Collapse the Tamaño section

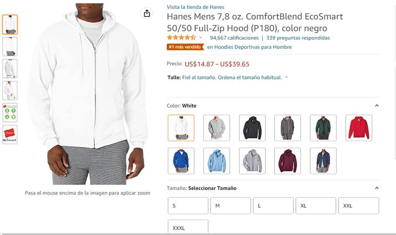pyautogui.click(x=377, y=188)
